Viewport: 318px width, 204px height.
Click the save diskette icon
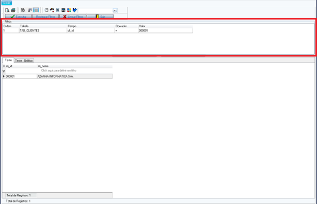pyautogui.click(x=63, y=10)
